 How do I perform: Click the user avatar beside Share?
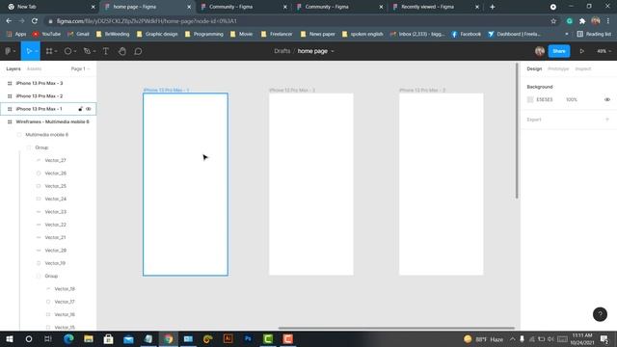(x=540, y=51)
